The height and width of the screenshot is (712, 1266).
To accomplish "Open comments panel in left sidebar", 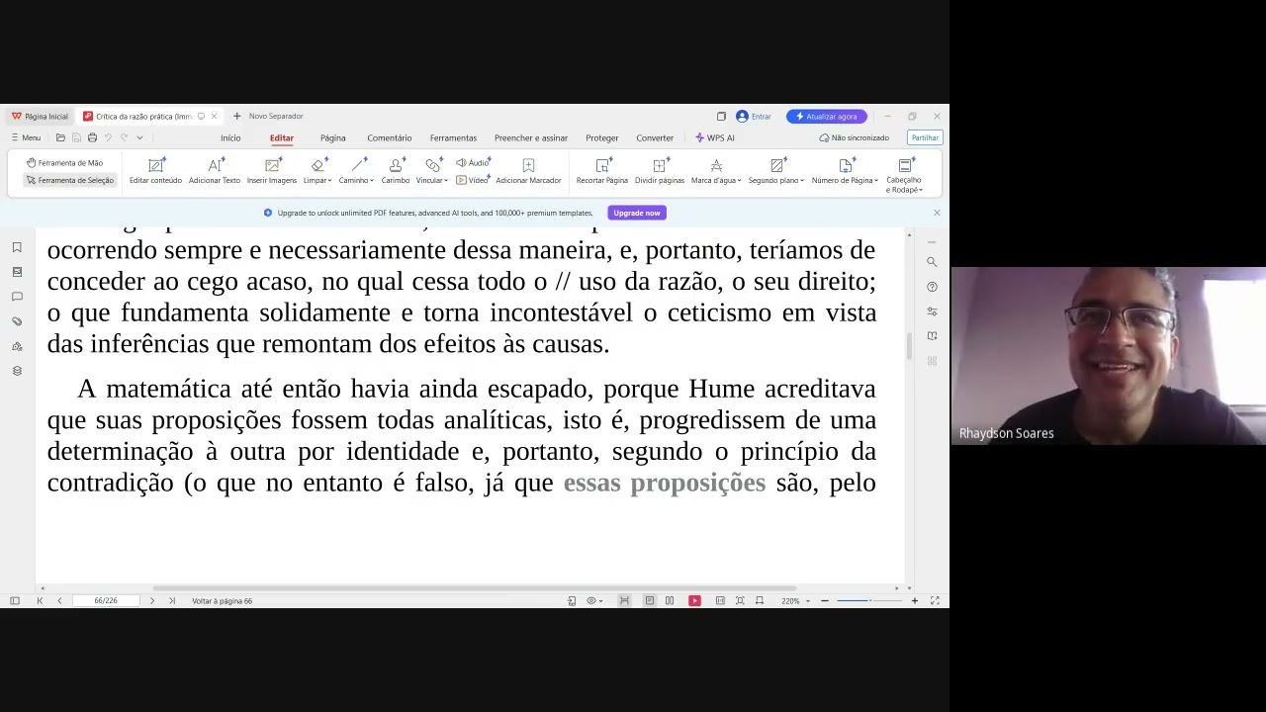I will point(17,297).
